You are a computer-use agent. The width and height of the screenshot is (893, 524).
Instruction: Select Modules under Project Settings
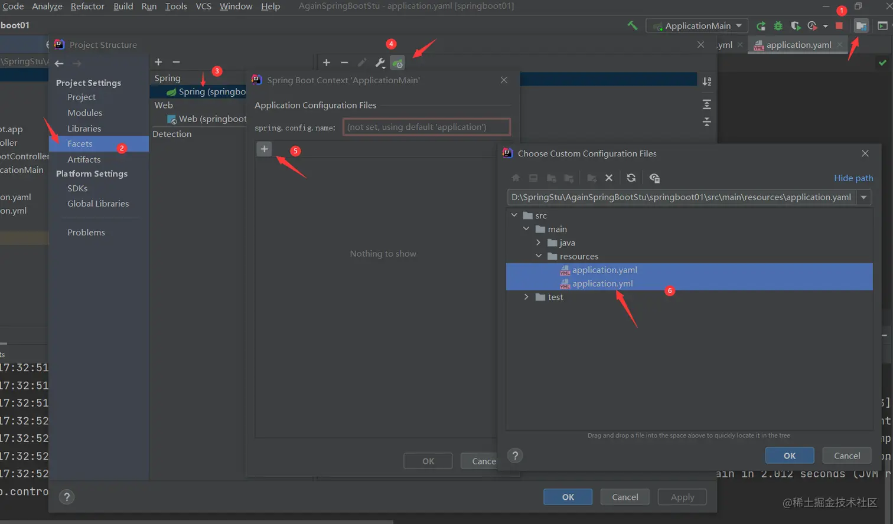point(84,113)
